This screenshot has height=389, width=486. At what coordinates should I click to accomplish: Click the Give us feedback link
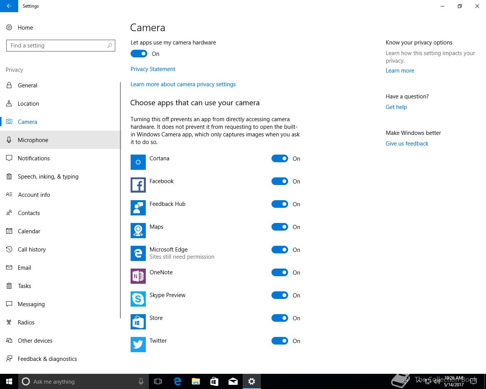[407, 144]
